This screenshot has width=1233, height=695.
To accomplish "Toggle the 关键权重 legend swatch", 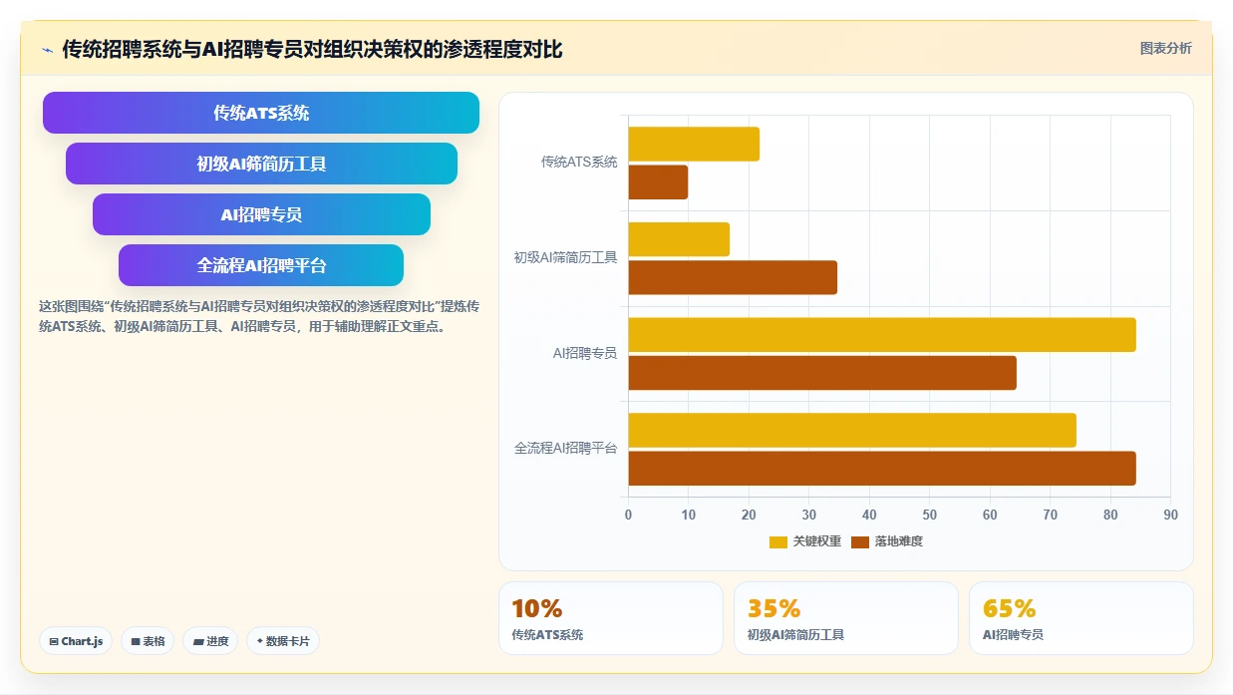I will click(x=778, y=541).
